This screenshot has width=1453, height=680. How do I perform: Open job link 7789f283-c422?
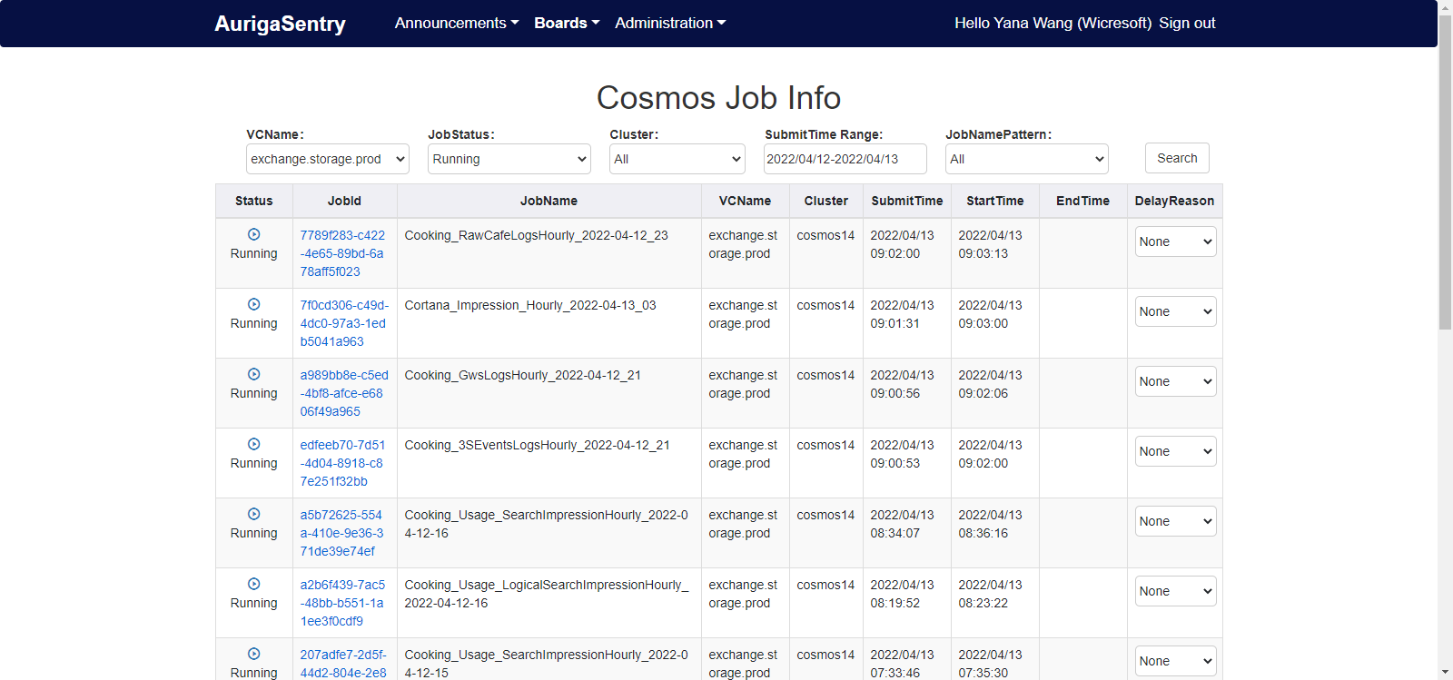pyautogui.click(x=344, y=253)
